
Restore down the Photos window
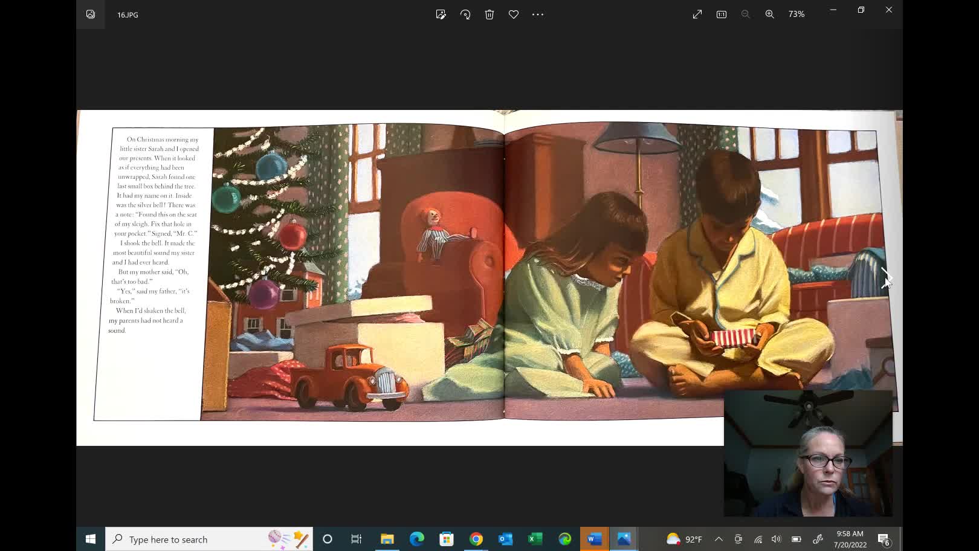coord(861,10)
